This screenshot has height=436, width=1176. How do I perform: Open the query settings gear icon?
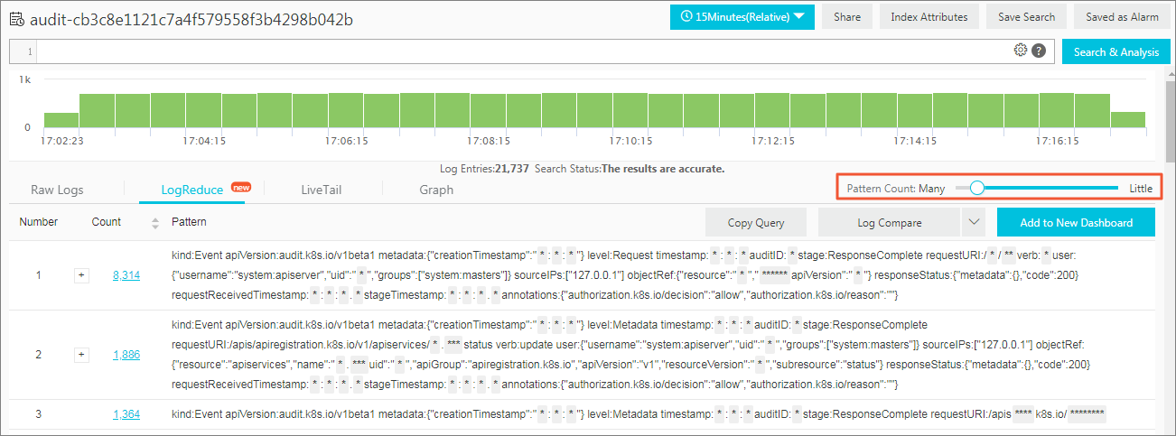coord(1021,51)
